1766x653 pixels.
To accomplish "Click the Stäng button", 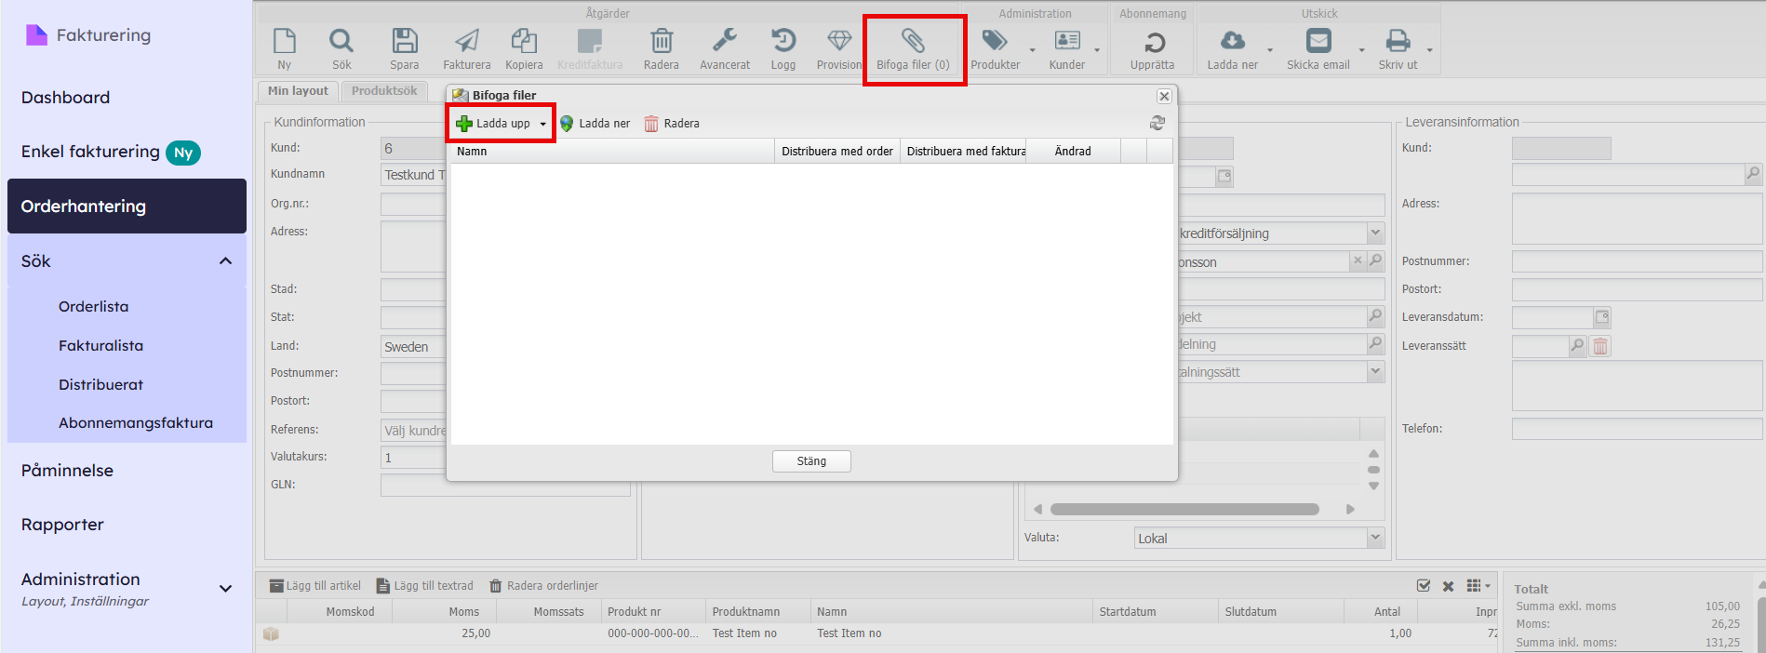I will [x=810, y=461].
